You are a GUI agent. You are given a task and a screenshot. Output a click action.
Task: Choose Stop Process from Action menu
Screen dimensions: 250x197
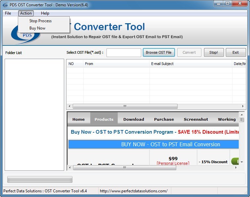[x=44, y=21]
